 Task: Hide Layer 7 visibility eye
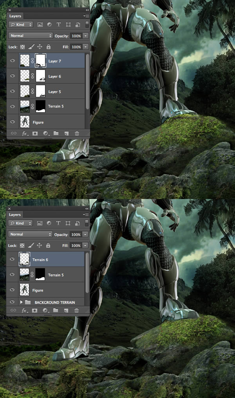pyautogui.click(x=13, y=61)
